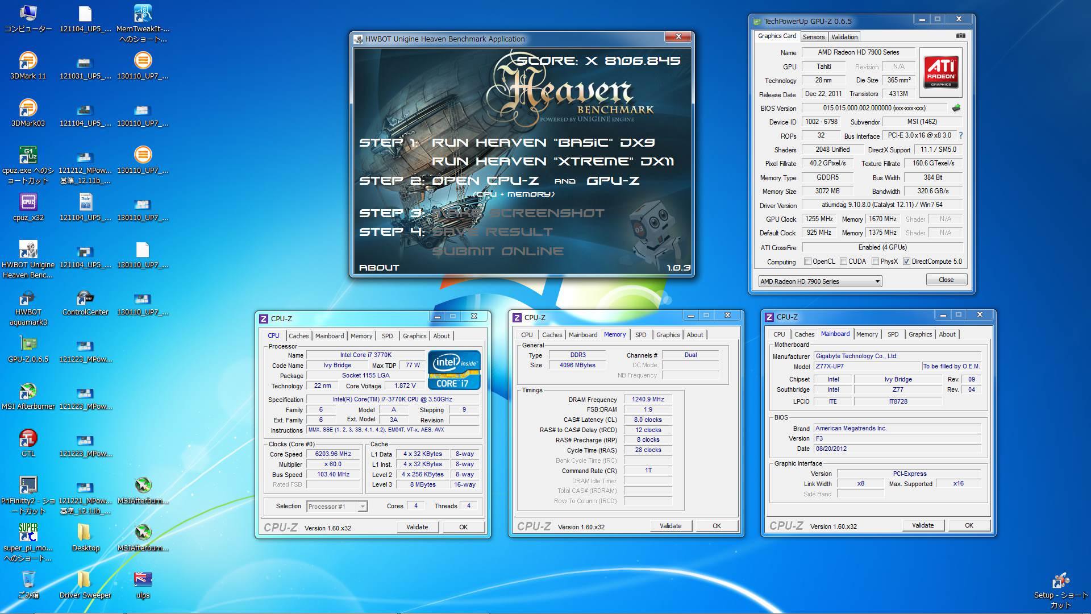Open the cpuz_x32 desktop icon
This screenshot has height=614, width=1091.
tap(28, 207)
